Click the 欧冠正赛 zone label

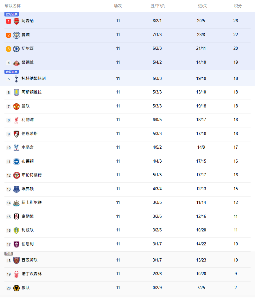11,14
